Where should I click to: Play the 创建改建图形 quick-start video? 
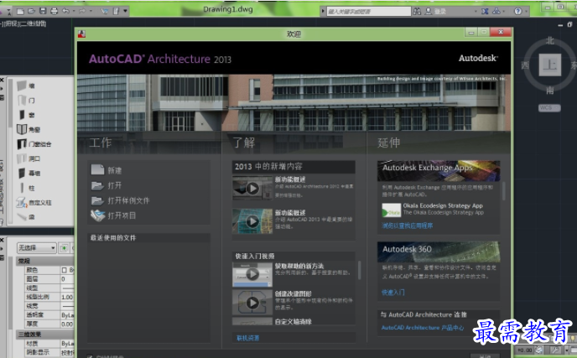252,303
